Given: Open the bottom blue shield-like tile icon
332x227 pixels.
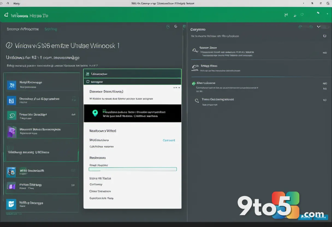Looking at the screenshot, I should (x=11, y=204).
